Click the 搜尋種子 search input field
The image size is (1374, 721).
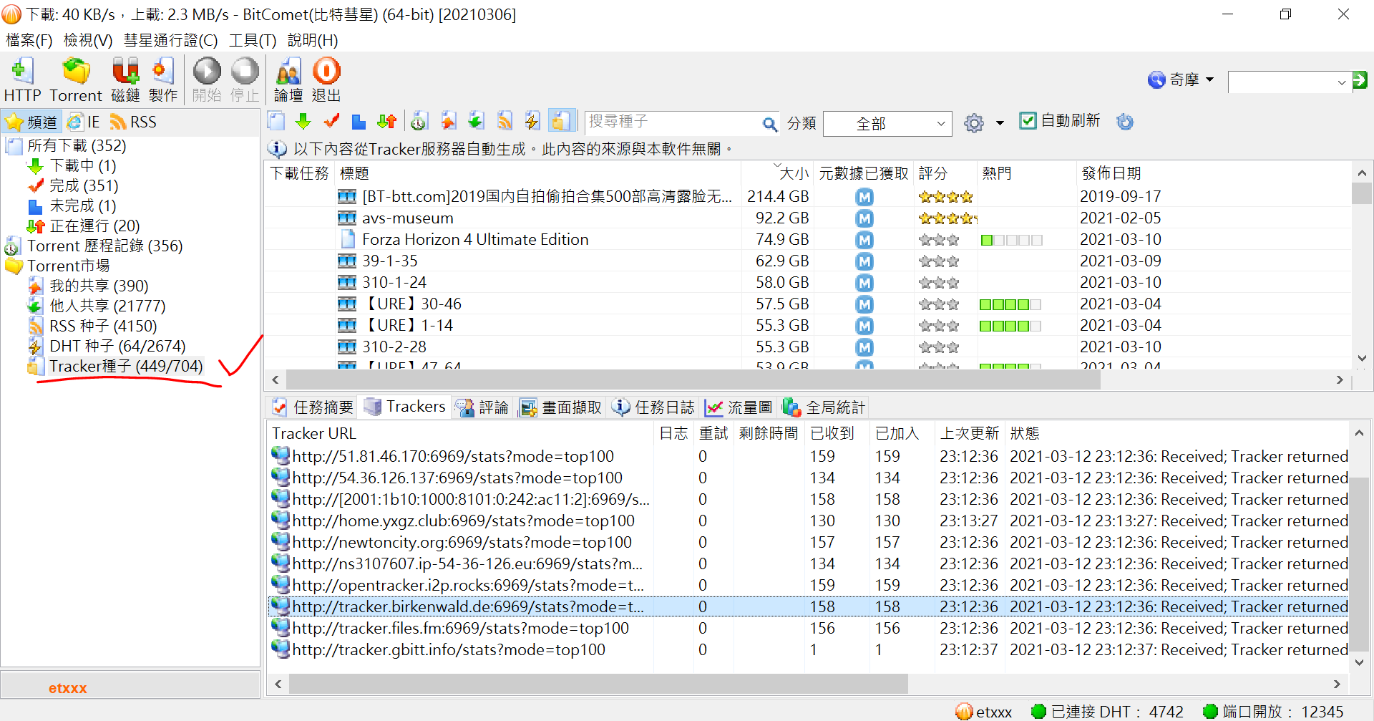tap(673, 122)
